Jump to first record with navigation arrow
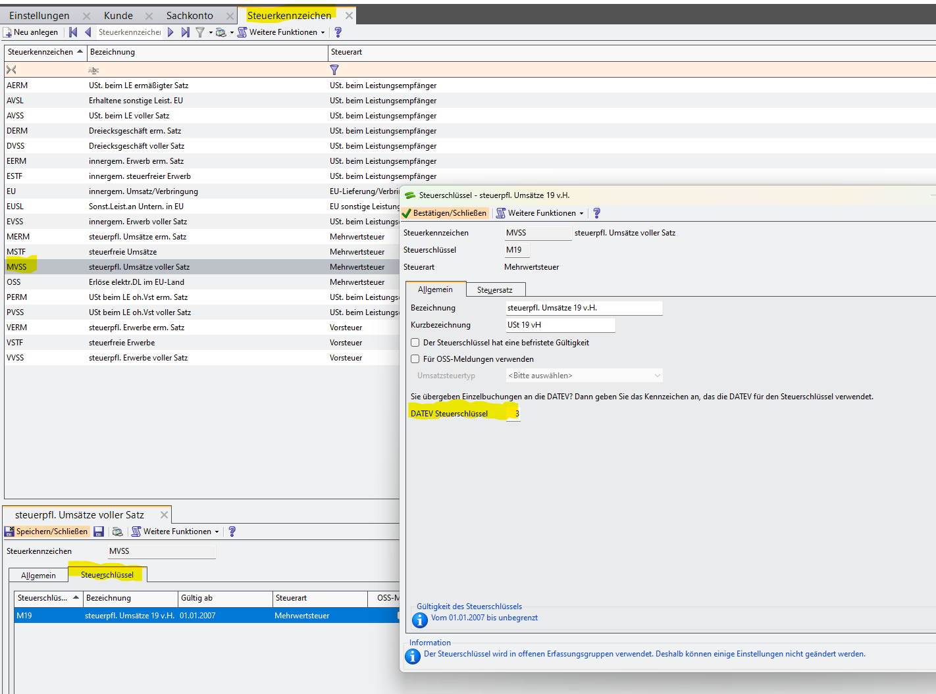The width and height of the screenshot is (936, 694). click(x=73, y=32)
